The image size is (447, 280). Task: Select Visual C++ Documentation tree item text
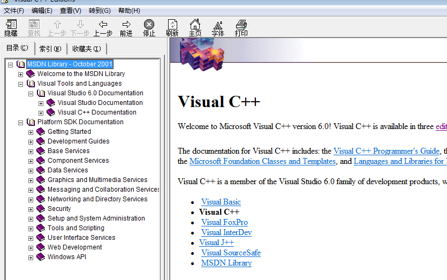(97, 112)
